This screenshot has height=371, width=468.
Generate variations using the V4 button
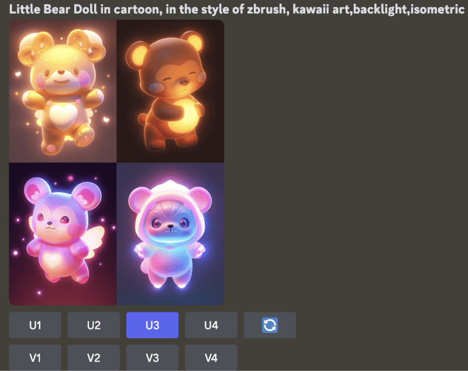click(x=211, y=358)
